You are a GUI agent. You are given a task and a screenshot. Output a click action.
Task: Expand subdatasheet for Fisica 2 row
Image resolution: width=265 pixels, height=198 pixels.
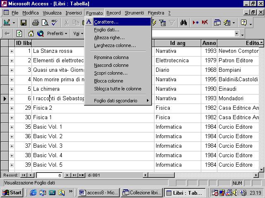coord(12,108)
